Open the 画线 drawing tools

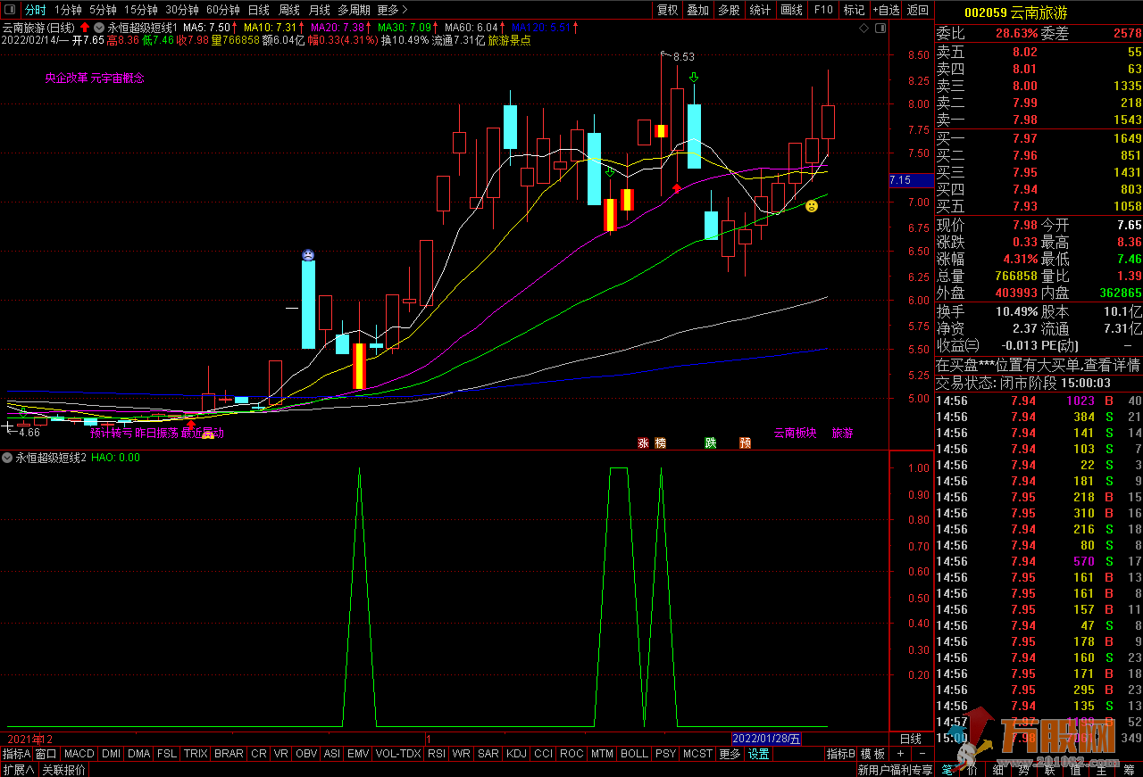coord(791,10)
